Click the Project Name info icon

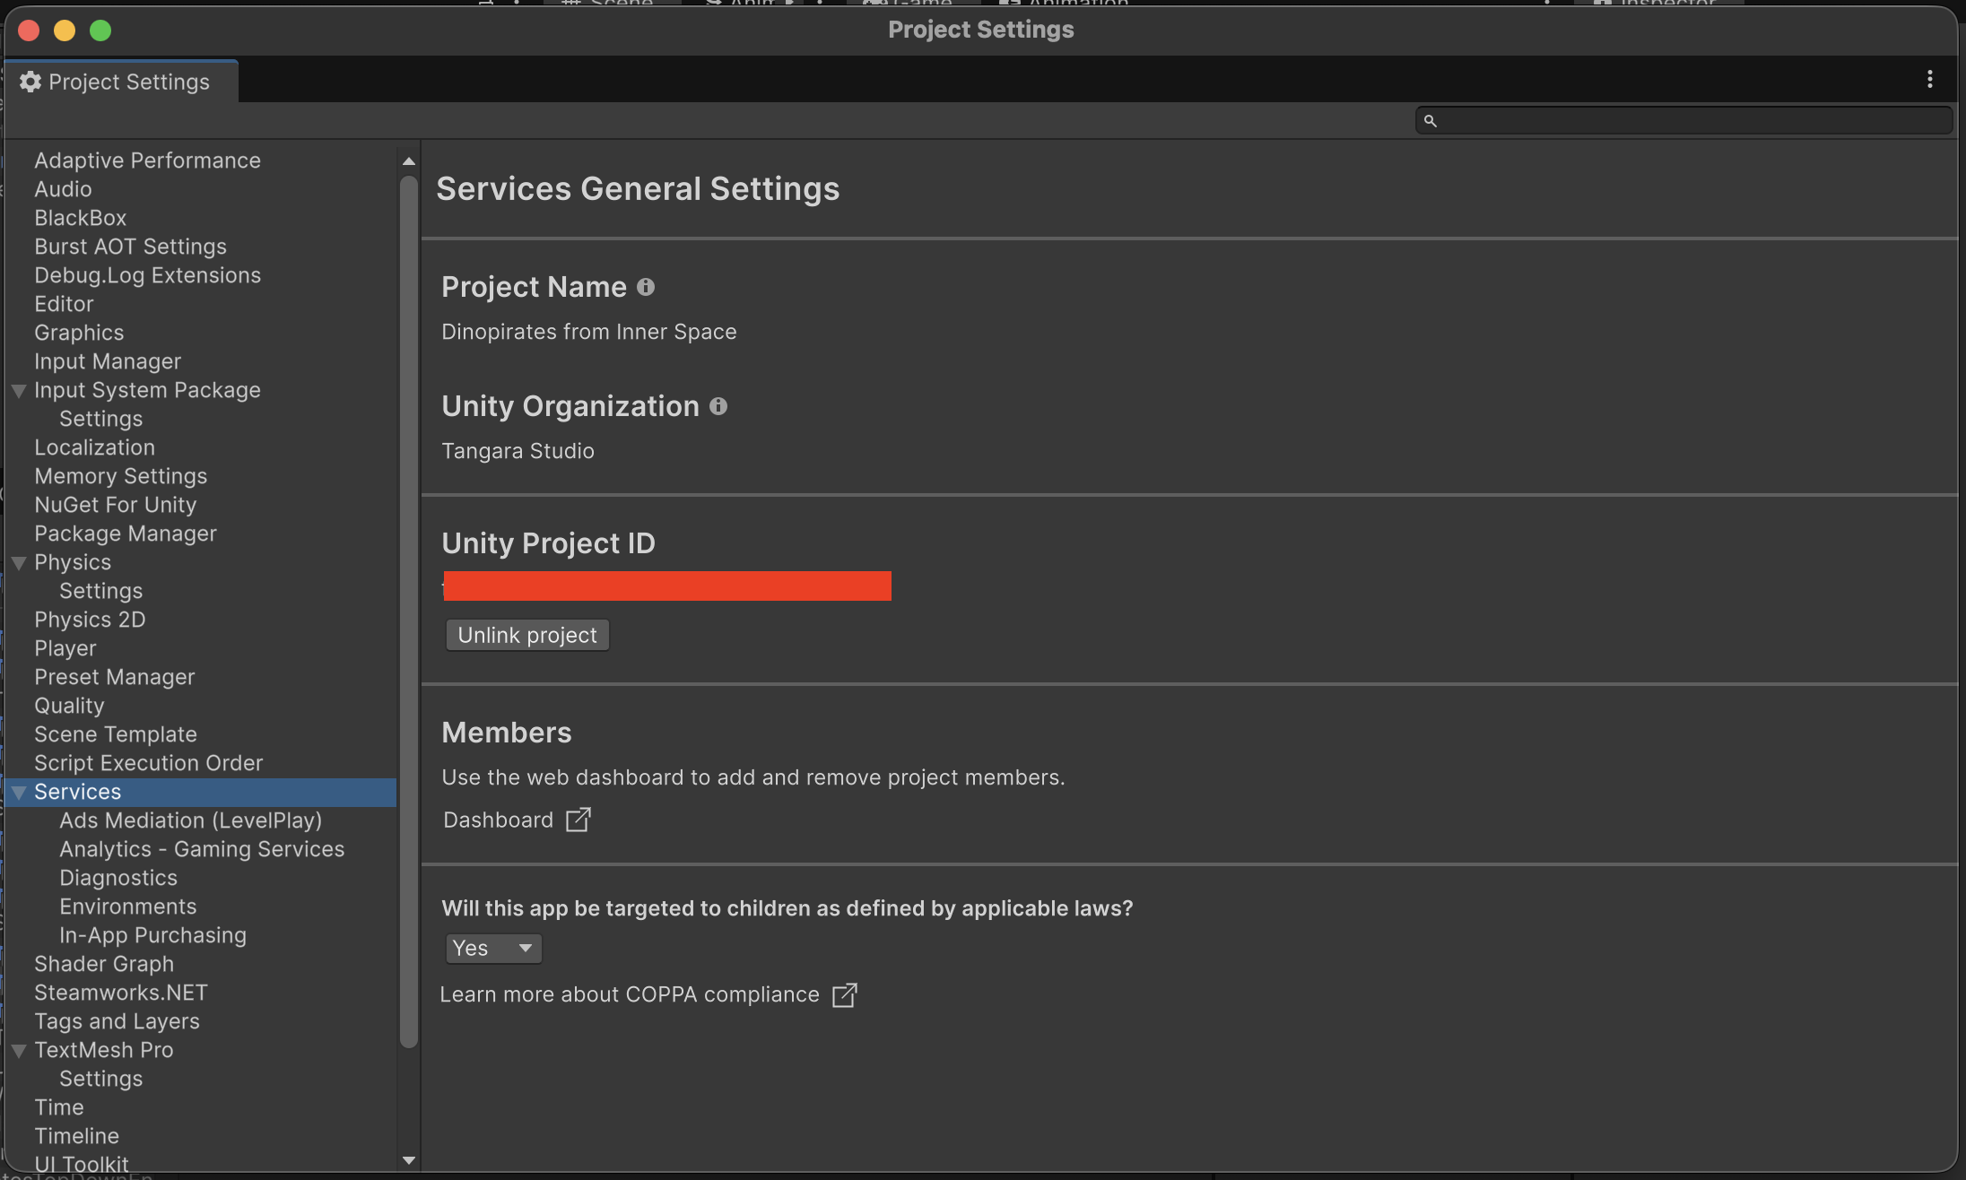pos(646,287)
